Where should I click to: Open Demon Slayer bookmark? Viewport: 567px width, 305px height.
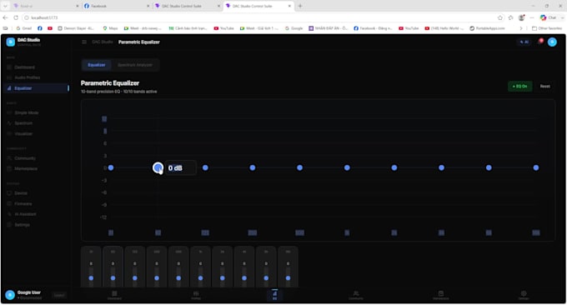tap(76, 28)
